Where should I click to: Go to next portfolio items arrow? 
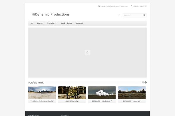[x=146, y=82]
